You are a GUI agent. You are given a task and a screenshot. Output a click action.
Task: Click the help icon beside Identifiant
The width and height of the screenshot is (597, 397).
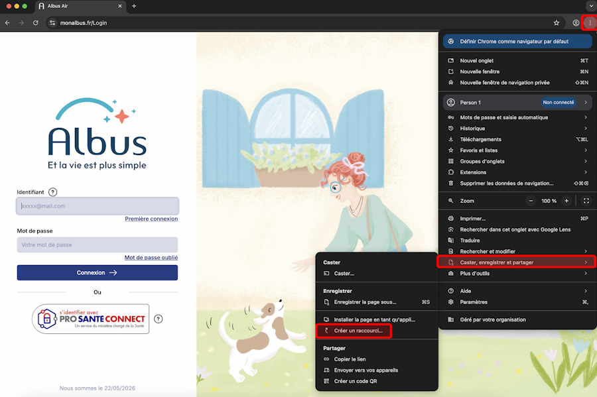pyautogui.click(x=53, y=192)
